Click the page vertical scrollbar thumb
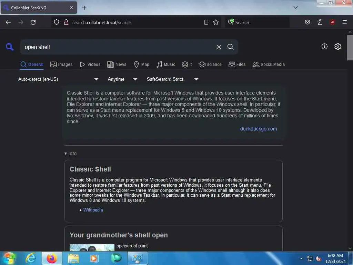 tap(350, 48)
